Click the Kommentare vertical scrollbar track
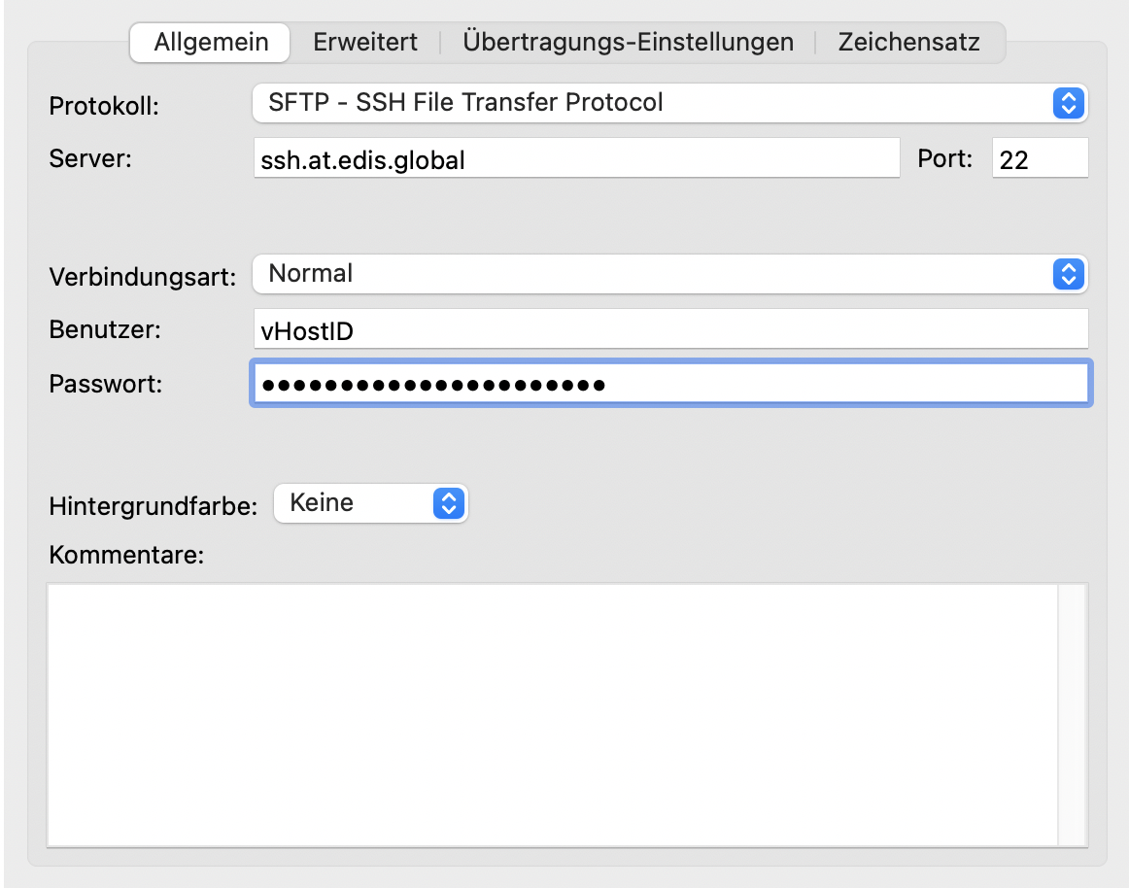The image size is (1129, 888). [x=1072, y=714]
